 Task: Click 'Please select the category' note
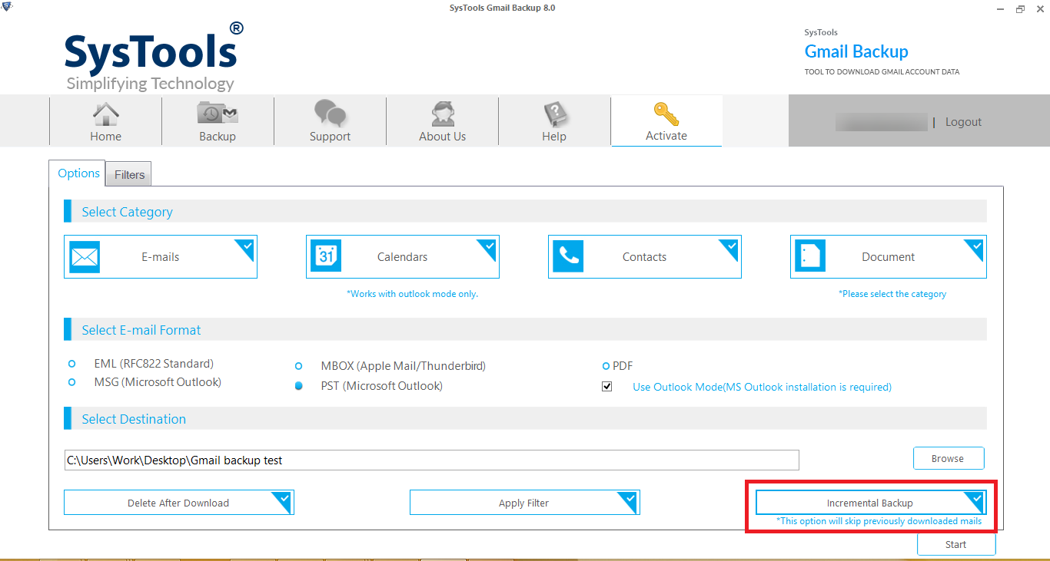pyautogui.click(x=892, y=294)
